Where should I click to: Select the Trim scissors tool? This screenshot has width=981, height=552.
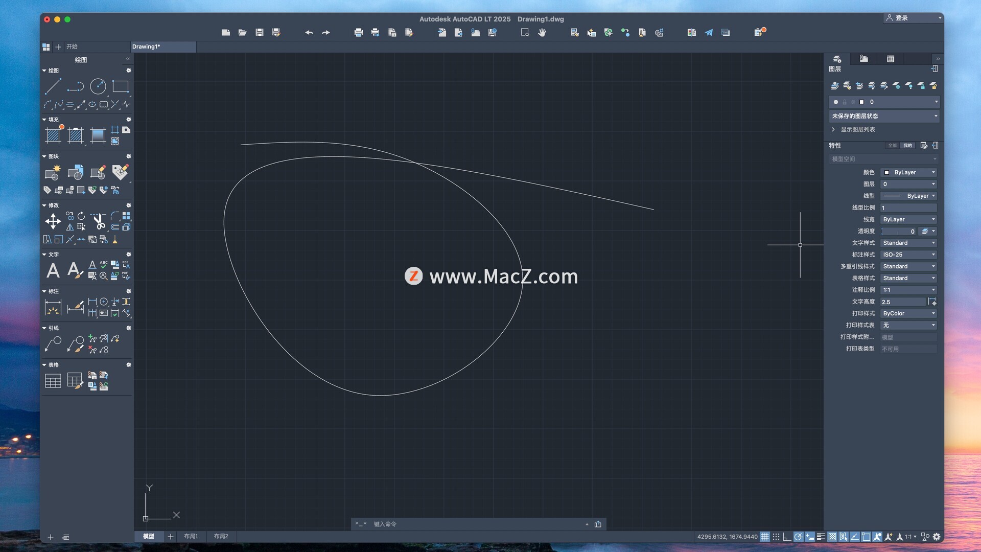(98, 221)
